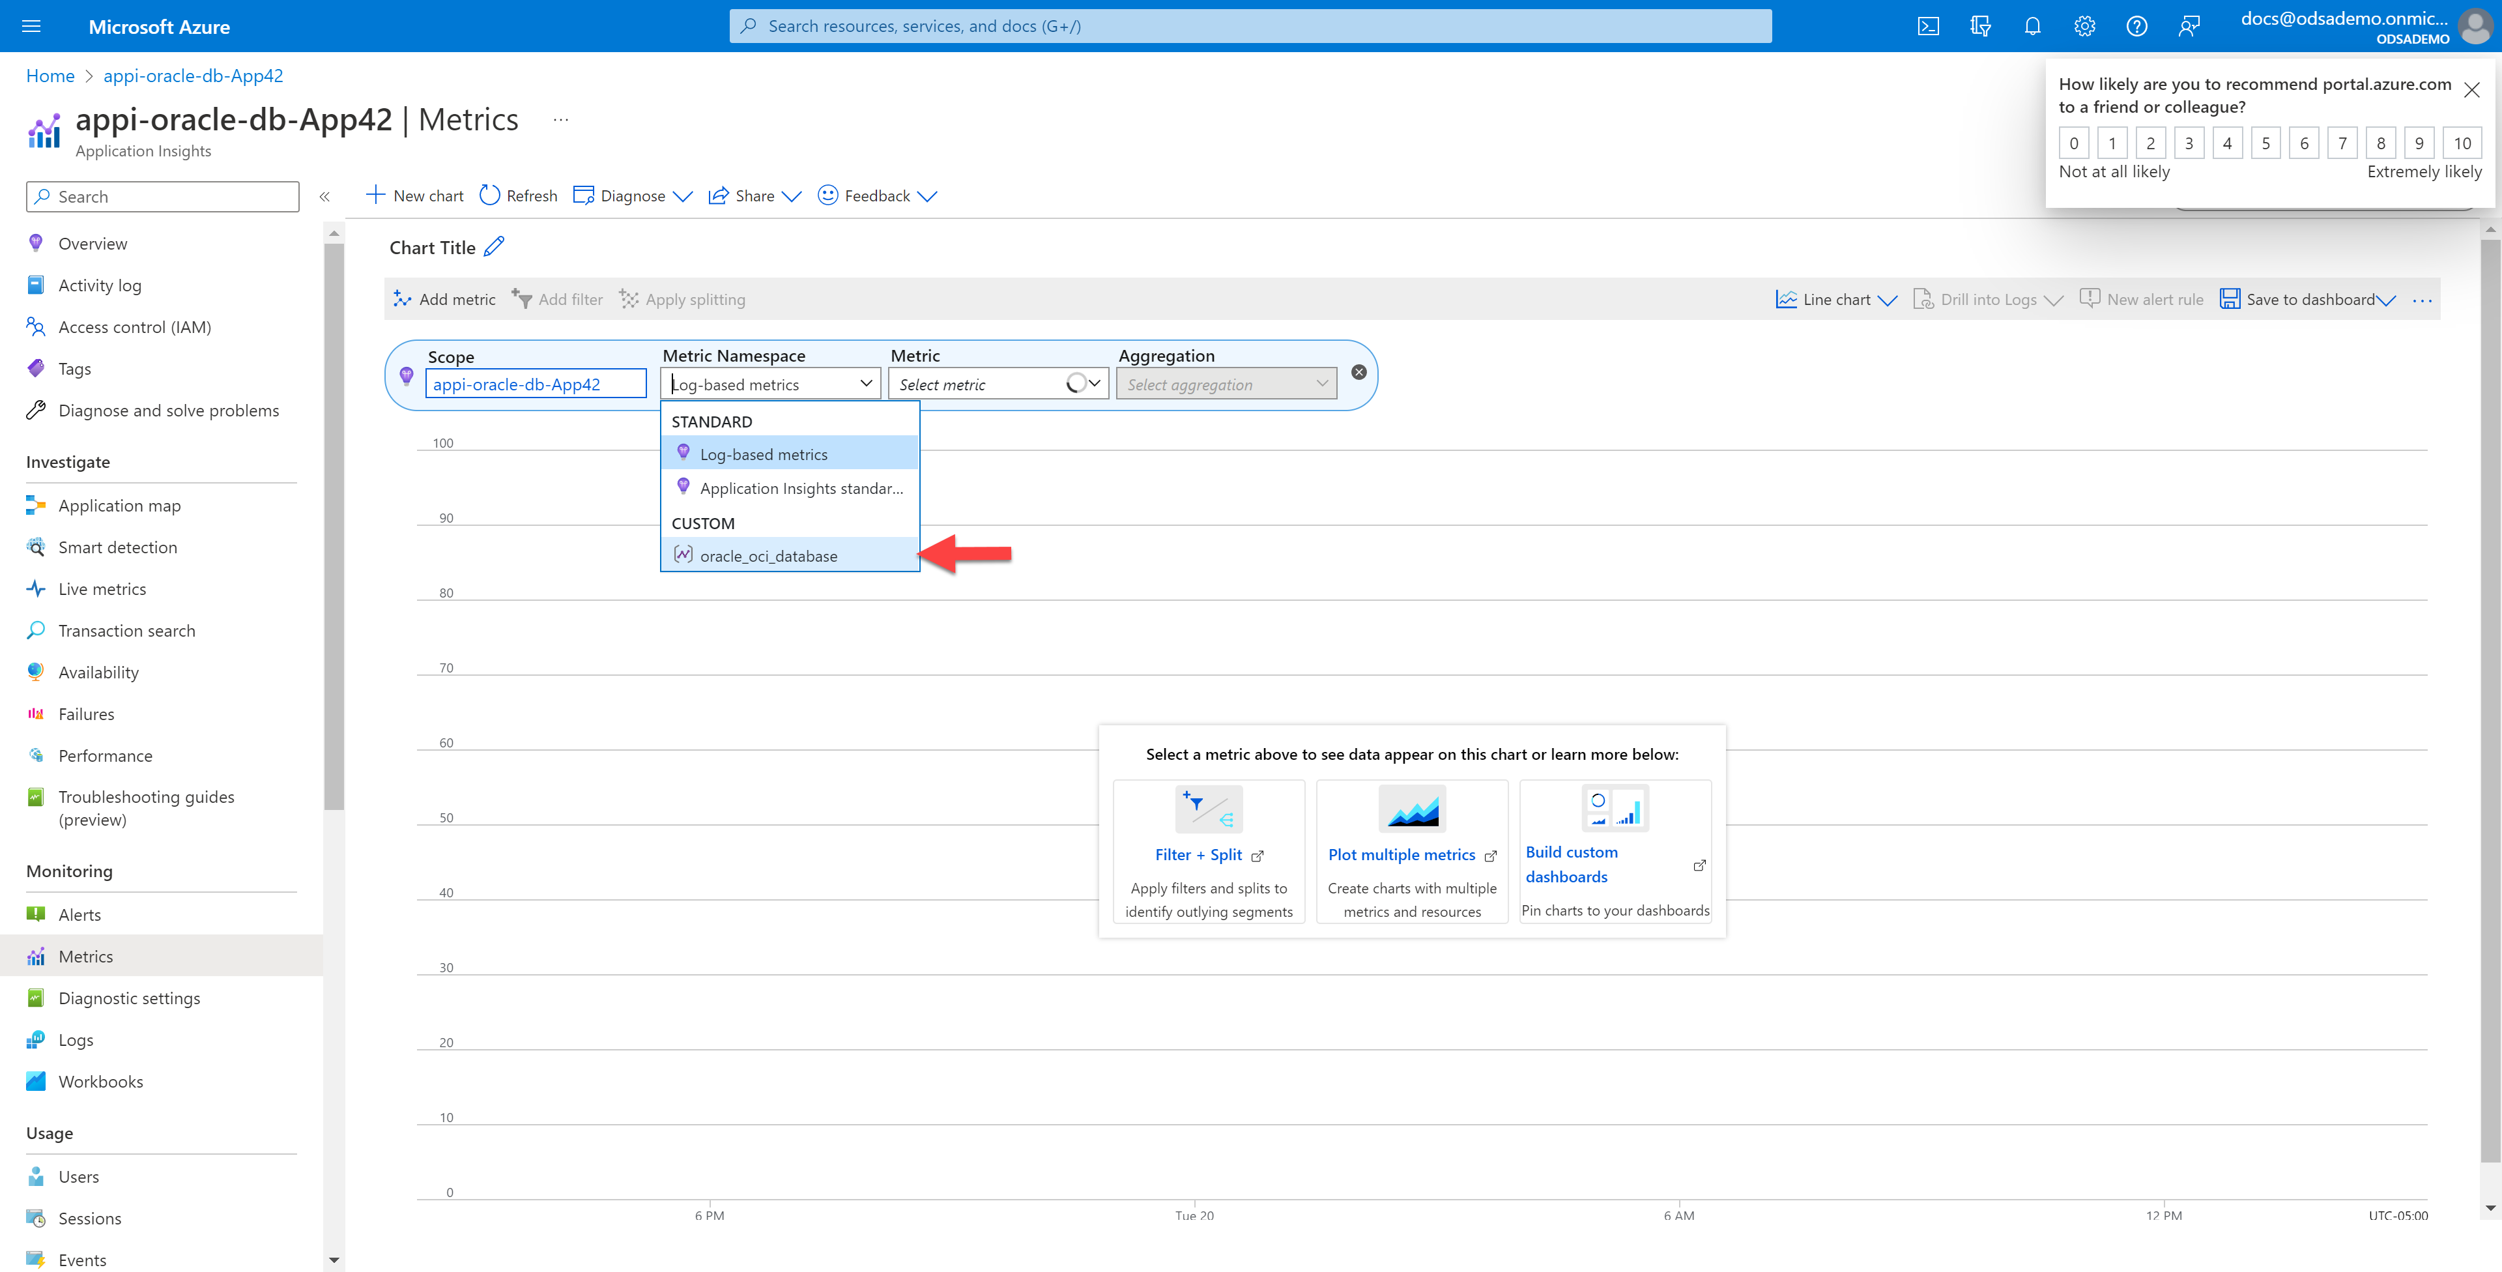Toggle sidebar collapse with arrow button
Viewport: 2502px width, 1272px height.
(326, 196)
